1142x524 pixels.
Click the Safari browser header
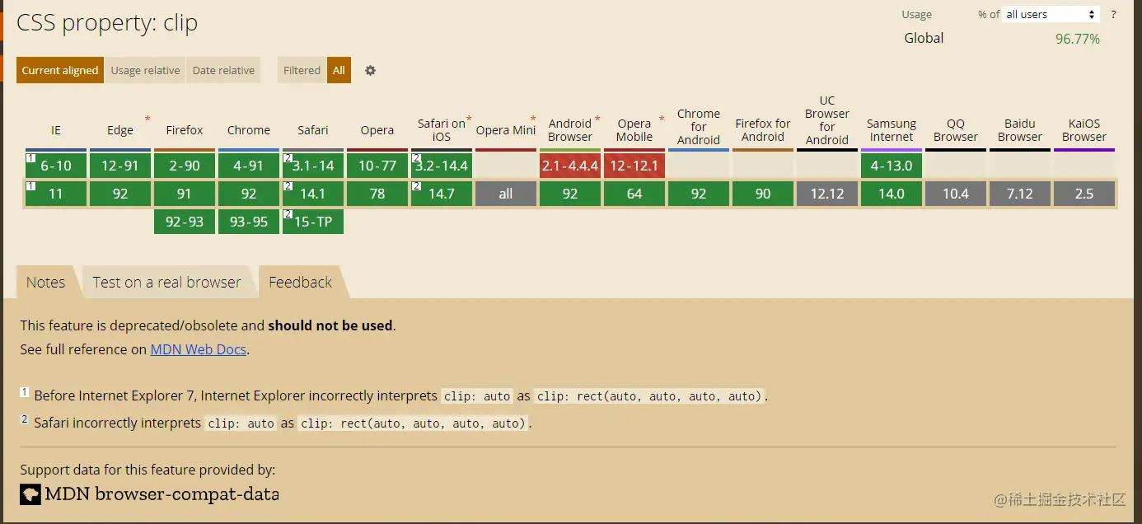[313, 130]
